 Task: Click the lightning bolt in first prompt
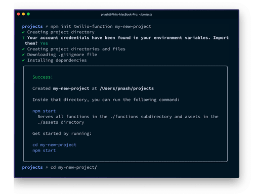[47, 26]
